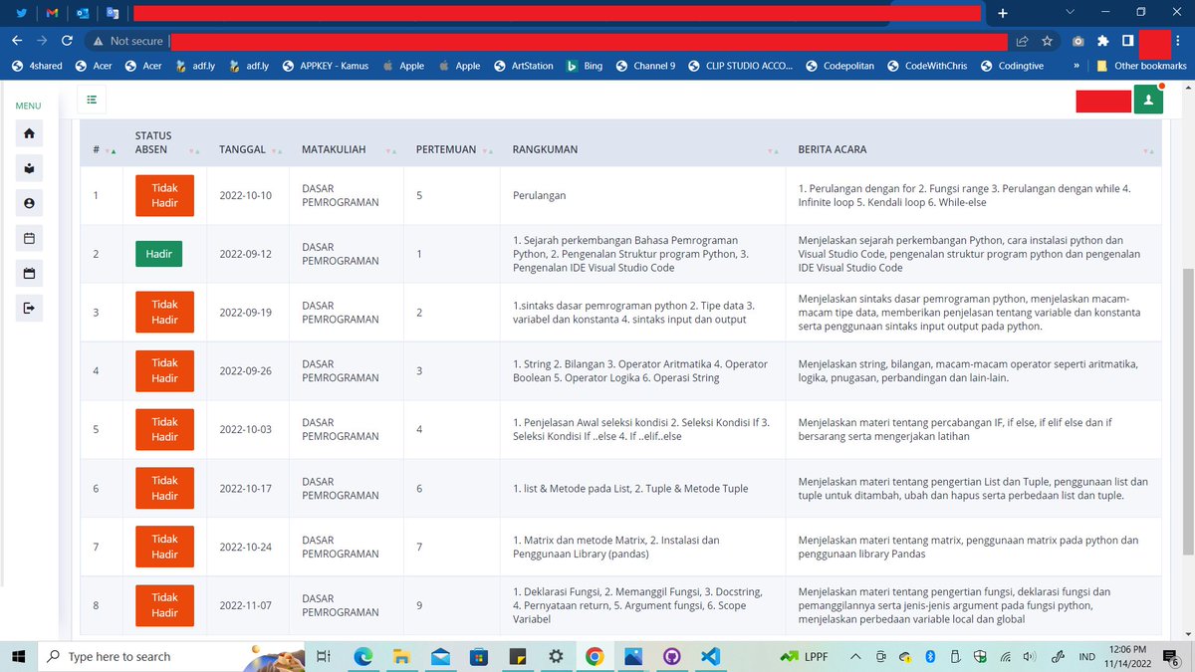Open the Other bookmarks folder
Screen dimensions: 1195x672
1141,66
